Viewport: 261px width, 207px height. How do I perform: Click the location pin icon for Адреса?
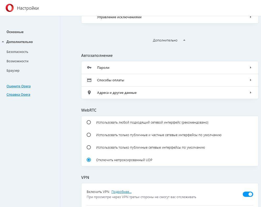89,93
